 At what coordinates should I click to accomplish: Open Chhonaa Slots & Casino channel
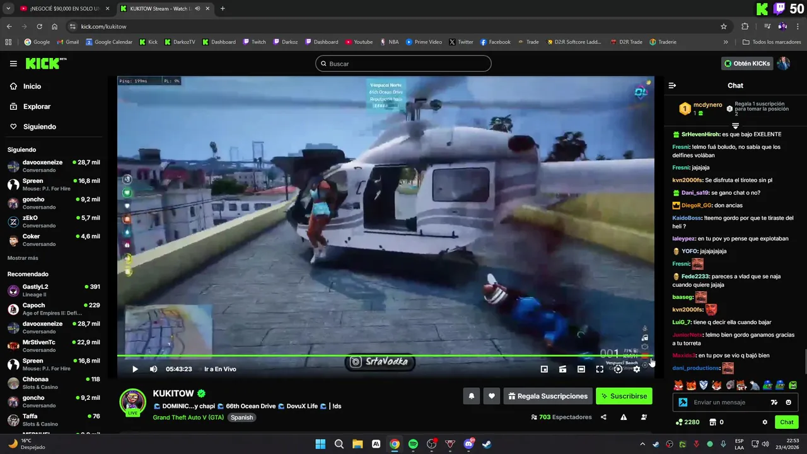pyautogui.click(x=54, y=383)
